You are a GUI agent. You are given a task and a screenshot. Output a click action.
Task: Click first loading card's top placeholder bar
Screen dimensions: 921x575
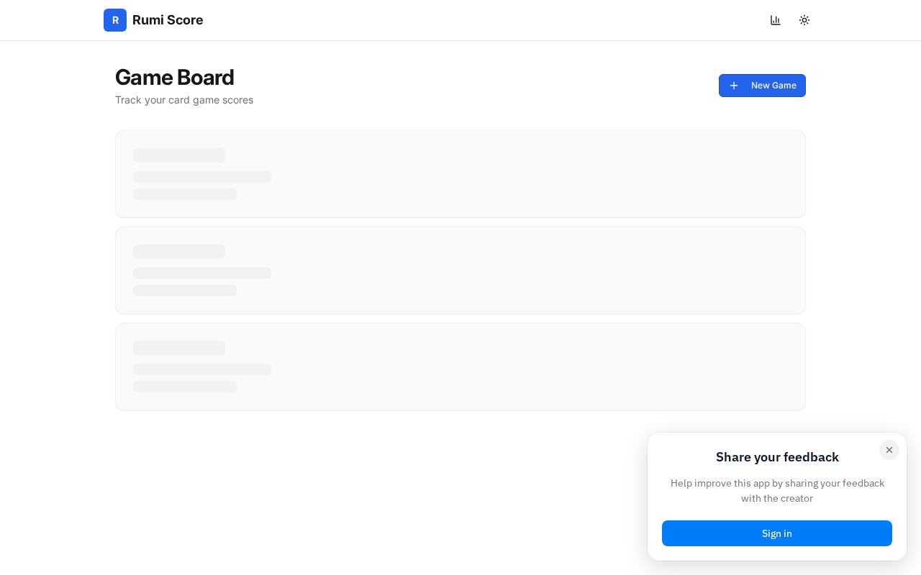[179, 155]
